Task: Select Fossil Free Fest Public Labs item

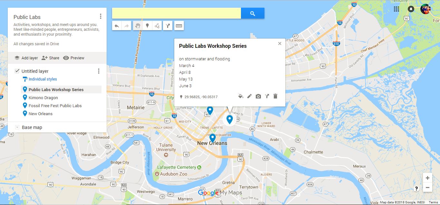Action: 61,106
